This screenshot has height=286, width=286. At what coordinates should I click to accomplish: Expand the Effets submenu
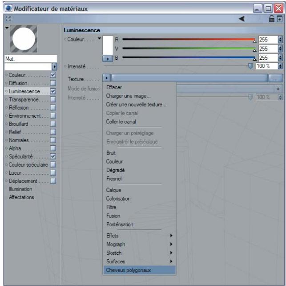pos(139,236)
